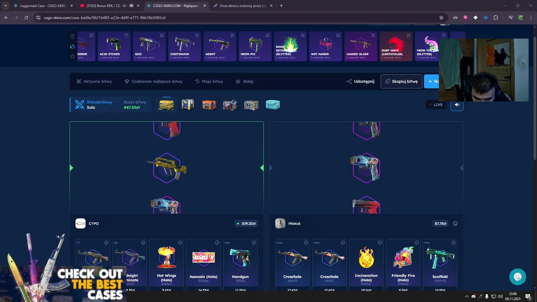Viewport: 537px width, 302px height.
Task: Open the Friendly Fire (Holo) sticker card
Action: (403, 265)
